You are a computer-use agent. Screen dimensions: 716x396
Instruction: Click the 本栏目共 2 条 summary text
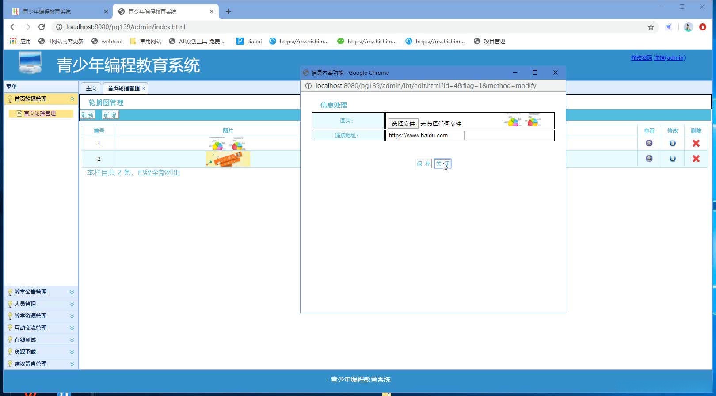tap(133, 173)
